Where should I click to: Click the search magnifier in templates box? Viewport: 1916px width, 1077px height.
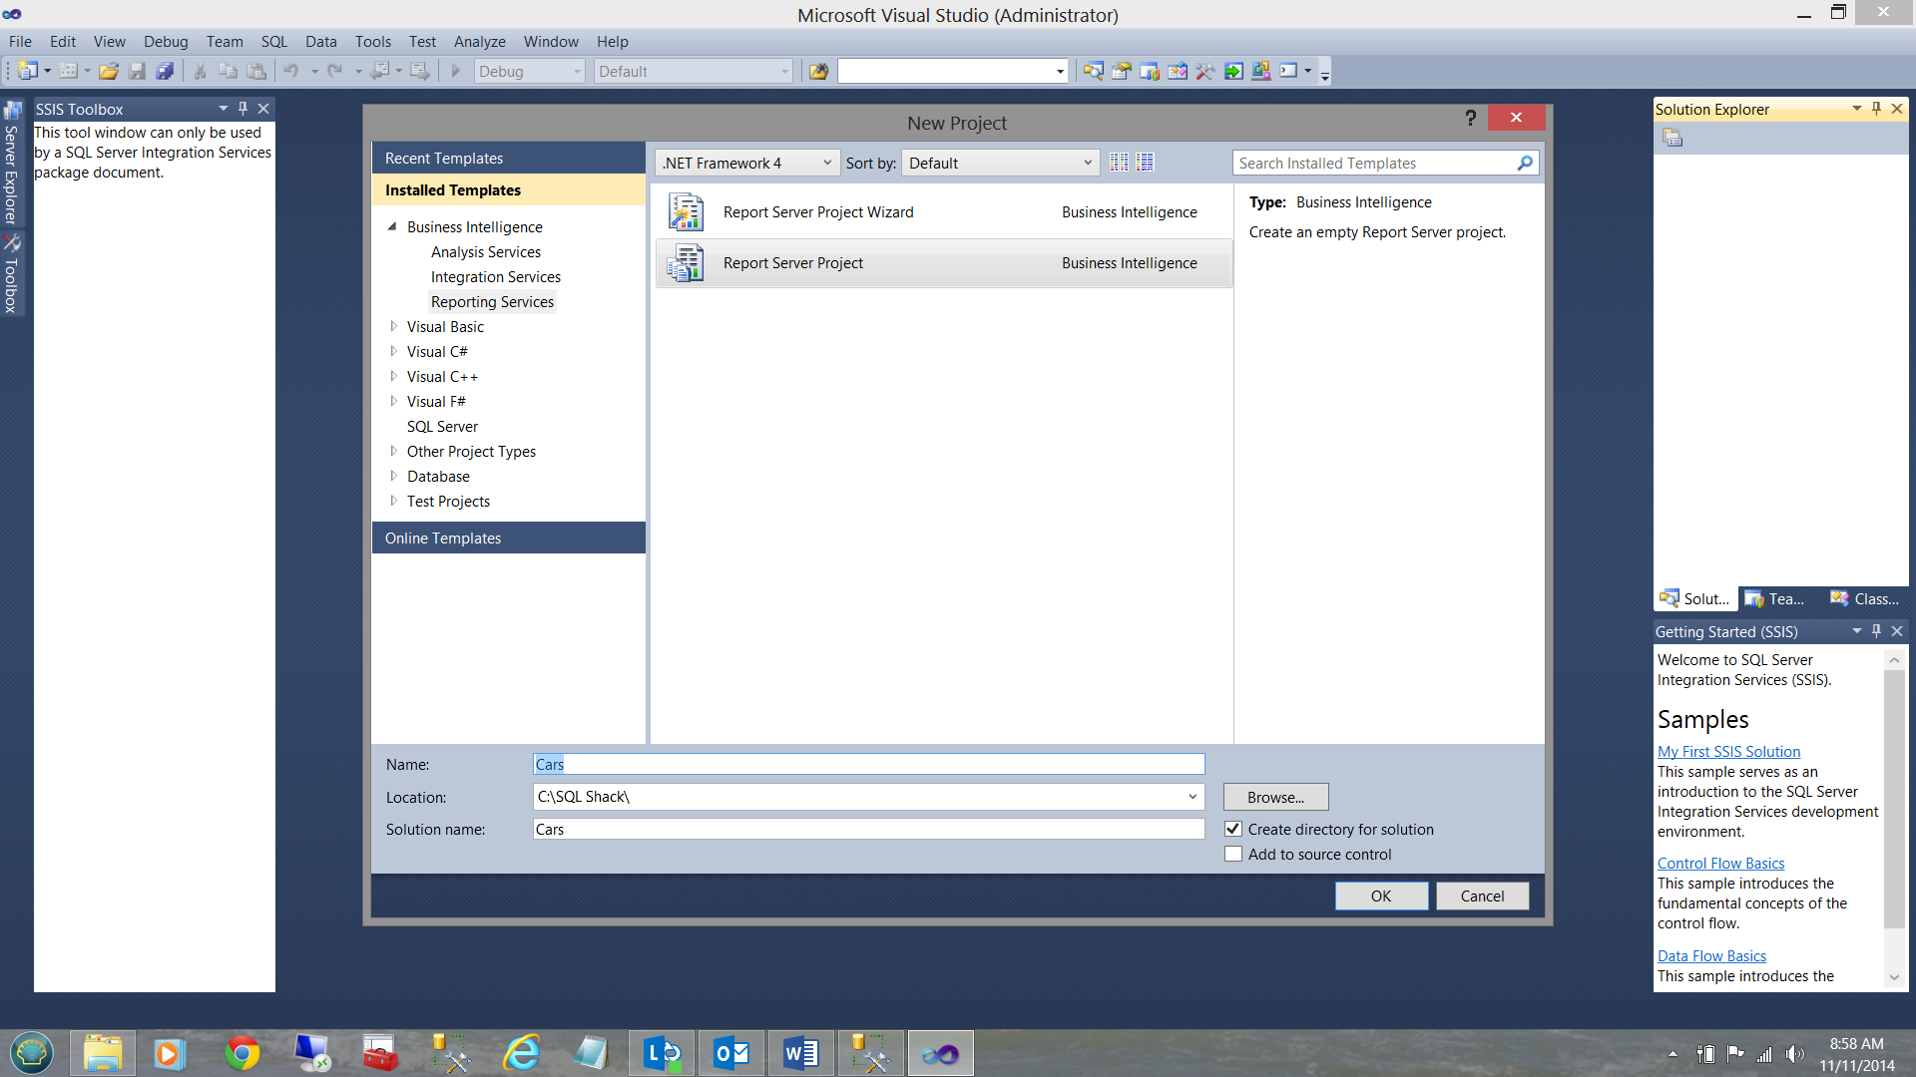[1524, 163]
